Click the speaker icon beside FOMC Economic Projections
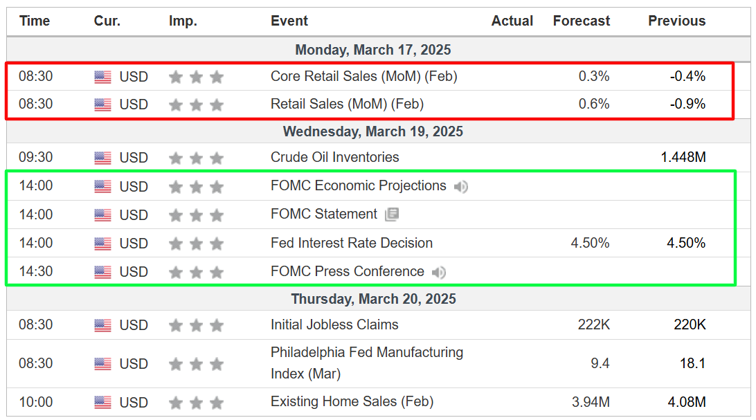The width and height of the screenshot is (756, 420). click(461, 186)
